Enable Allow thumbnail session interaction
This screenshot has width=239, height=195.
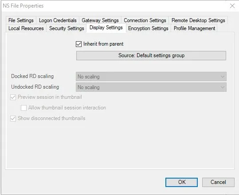24,108
